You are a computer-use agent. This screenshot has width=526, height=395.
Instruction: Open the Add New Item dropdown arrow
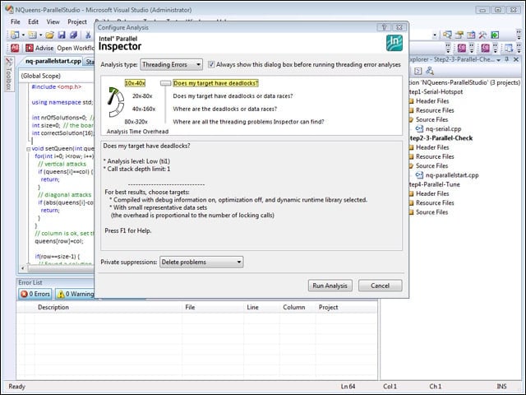[40, 35]
